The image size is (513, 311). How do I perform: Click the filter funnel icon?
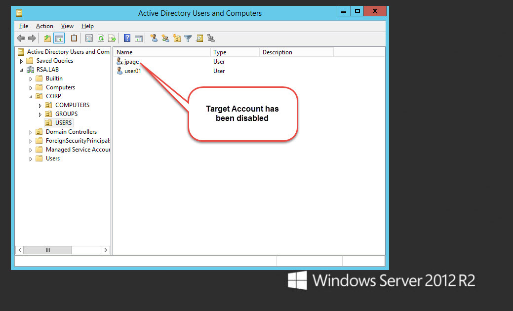188,39
